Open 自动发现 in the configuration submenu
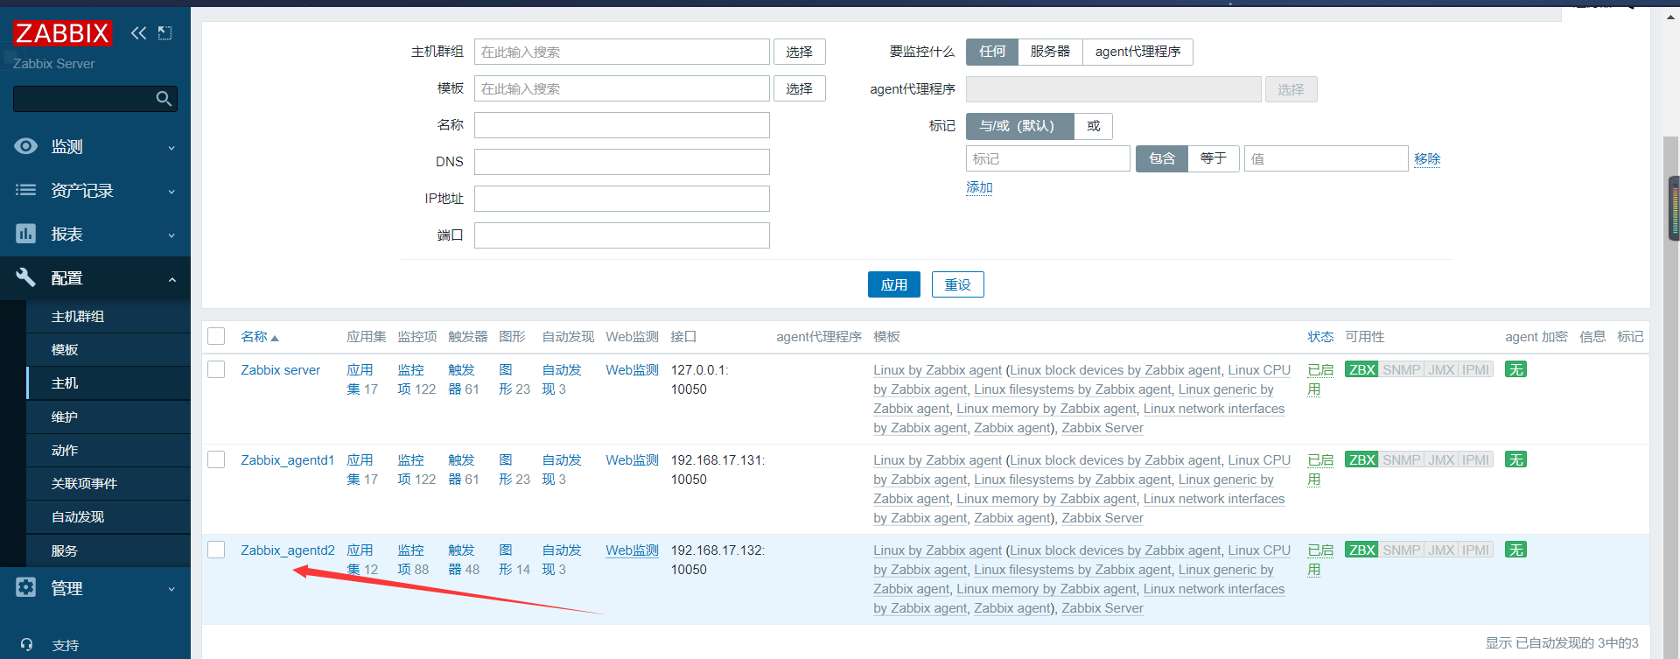Viewport: 1680px width, 659px height. (x=108, y=516)
